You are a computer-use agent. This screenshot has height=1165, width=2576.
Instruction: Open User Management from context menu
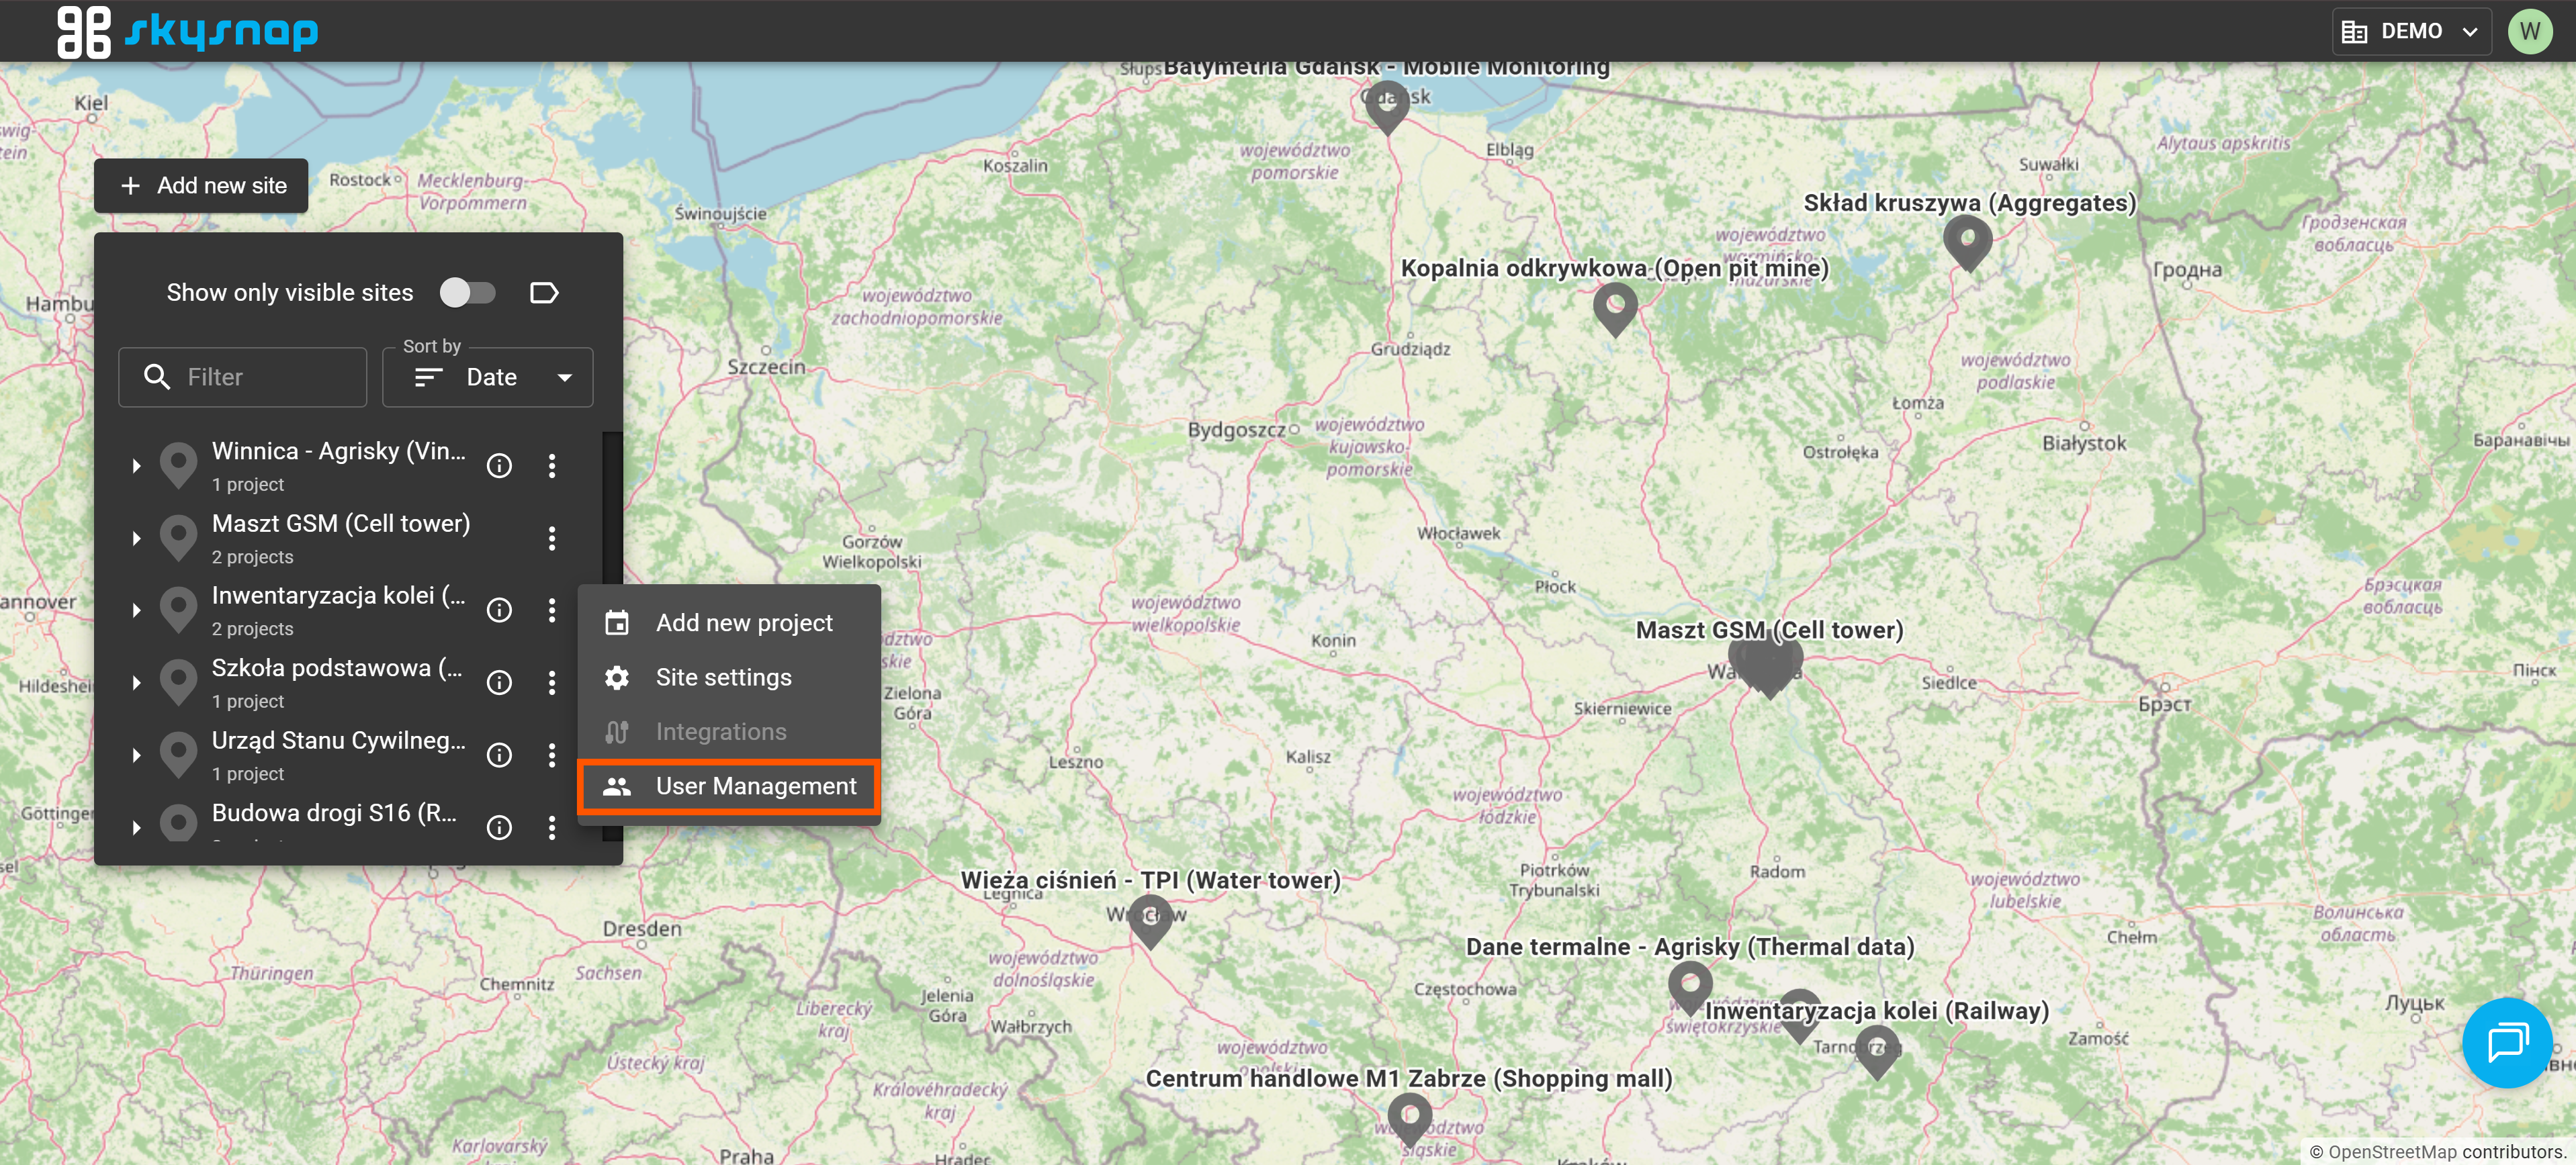click(729, 787)
